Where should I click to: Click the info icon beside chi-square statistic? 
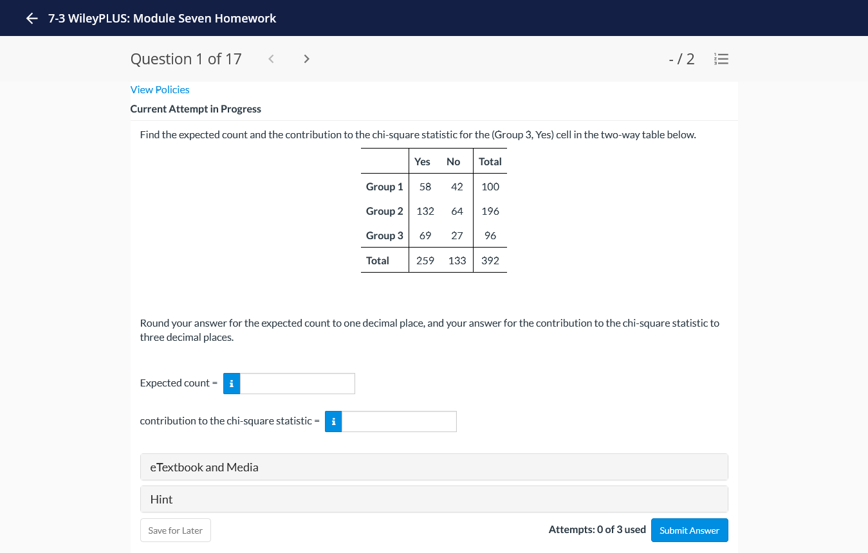pyautogui.click(x=333, y=421)
